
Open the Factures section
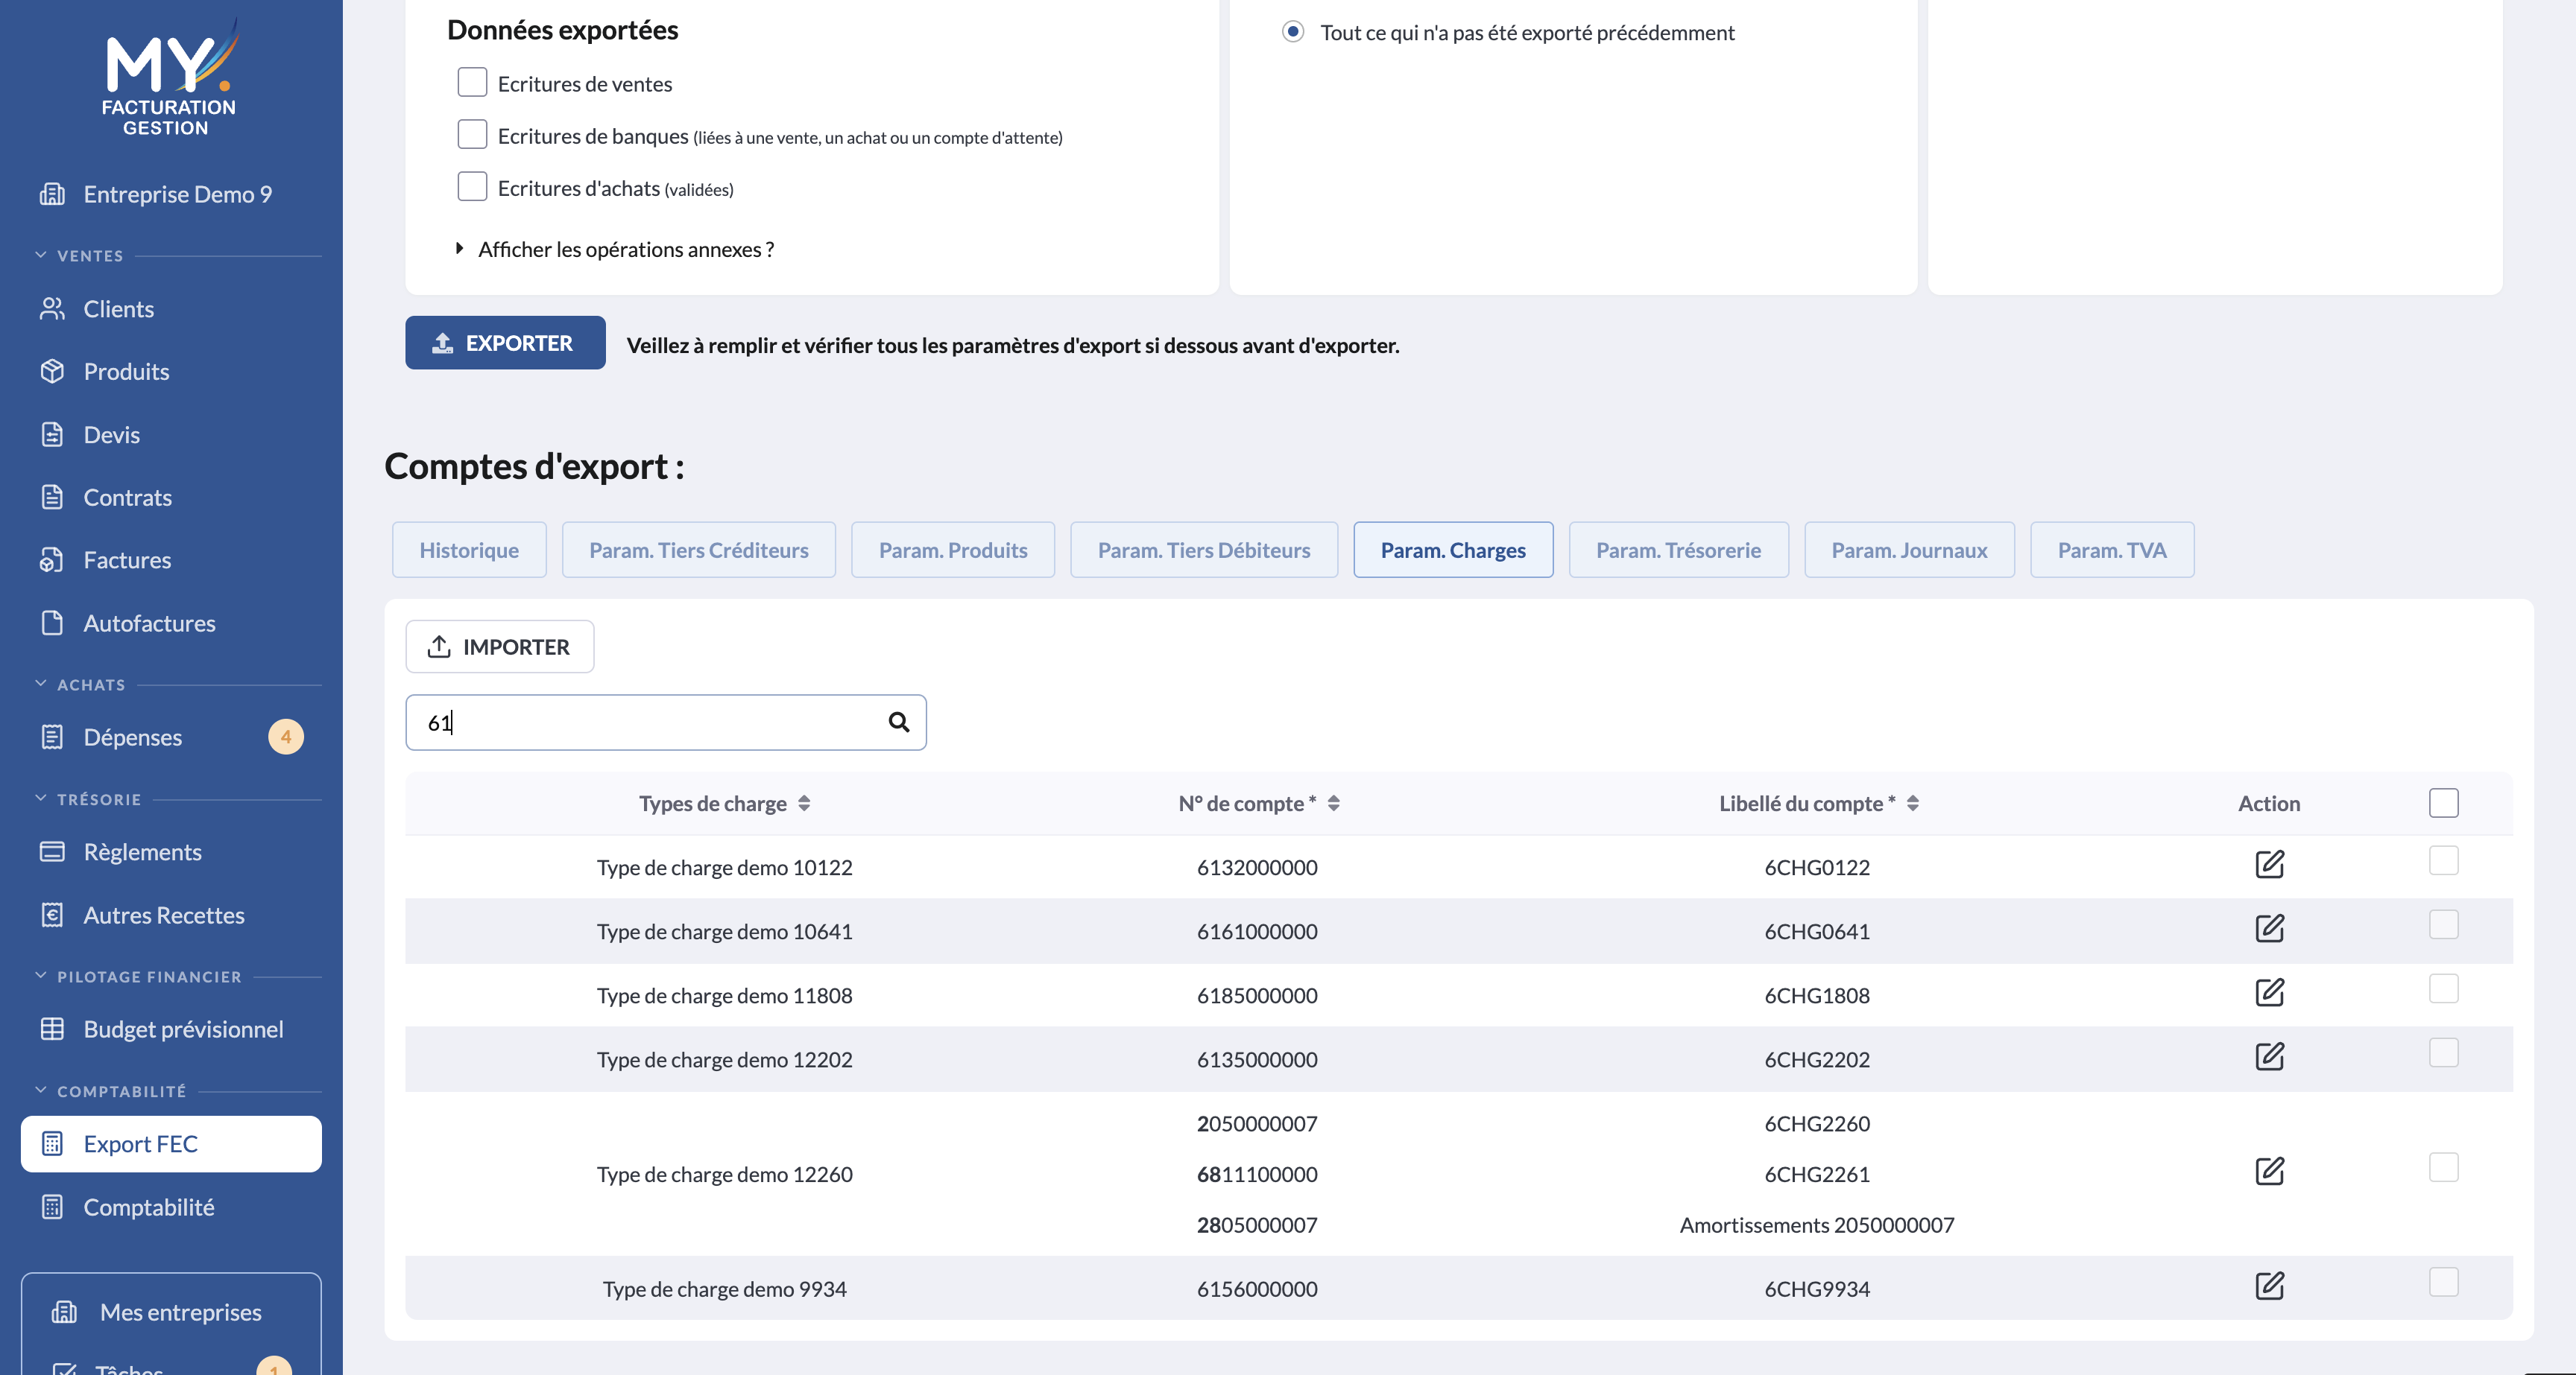(x=127, y=561)
